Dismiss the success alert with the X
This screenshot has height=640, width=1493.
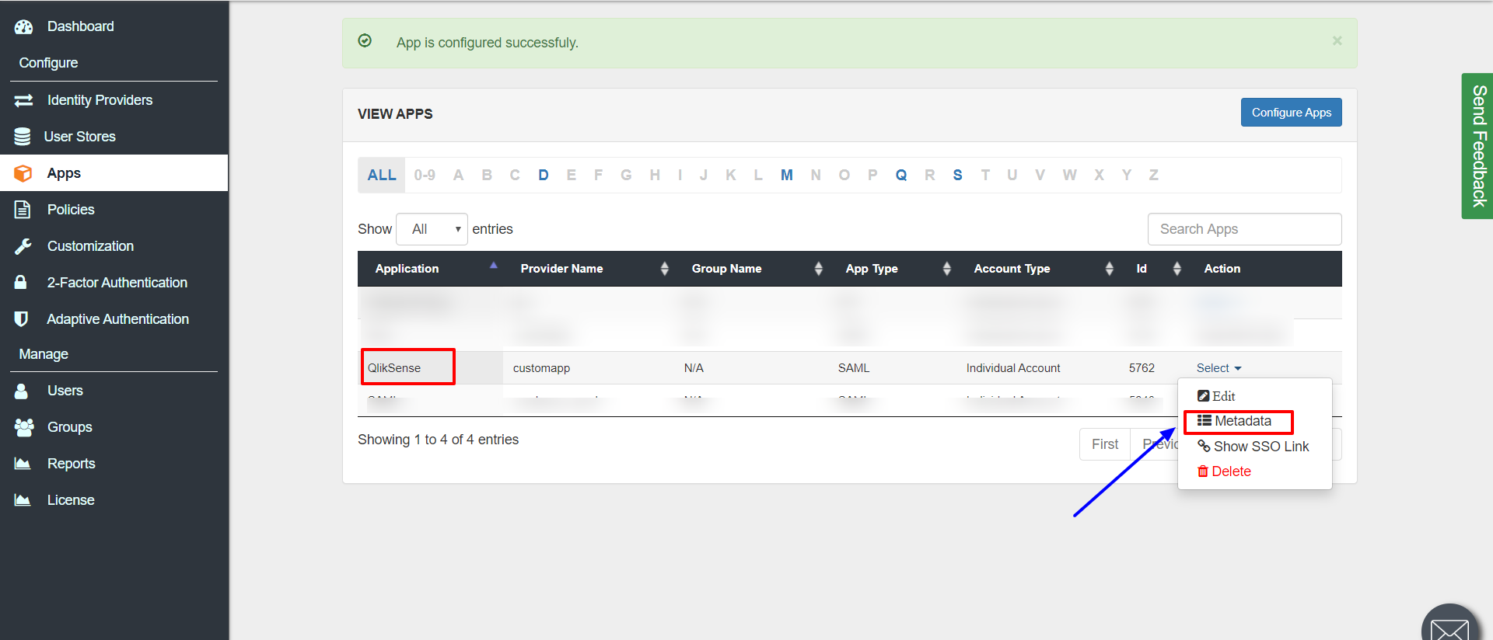[x=1337, y=41]
